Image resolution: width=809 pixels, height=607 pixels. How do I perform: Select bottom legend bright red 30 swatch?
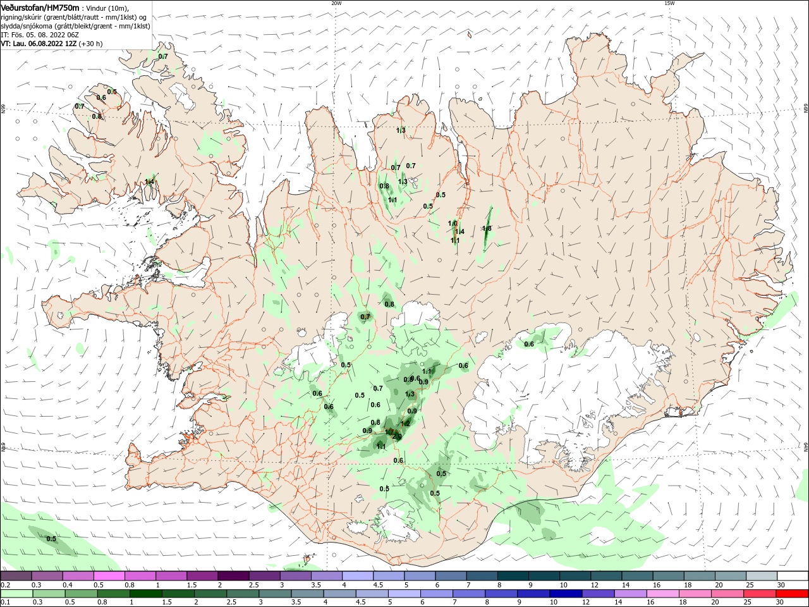click(x=792, y=594)
